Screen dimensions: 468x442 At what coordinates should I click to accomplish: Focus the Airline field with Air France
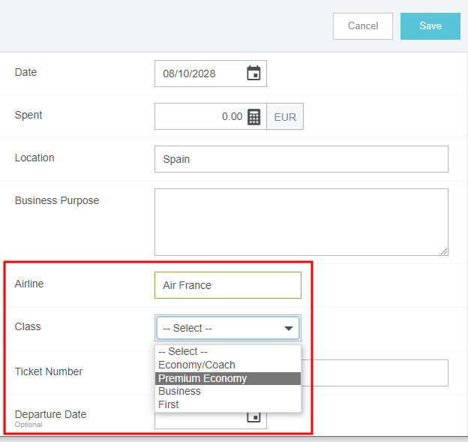click(x=227, y=285)
